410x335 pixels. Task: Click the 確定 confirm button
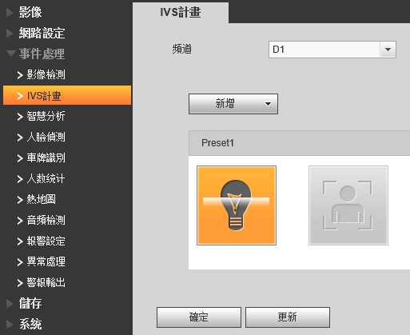point(199,317)
